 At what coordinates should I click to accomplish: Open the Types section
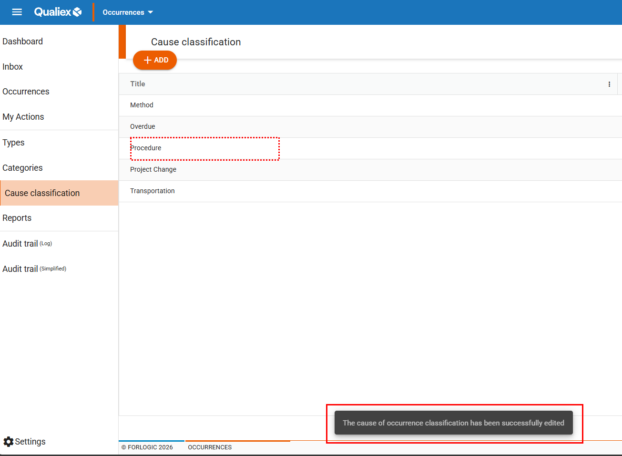point(13,143)
